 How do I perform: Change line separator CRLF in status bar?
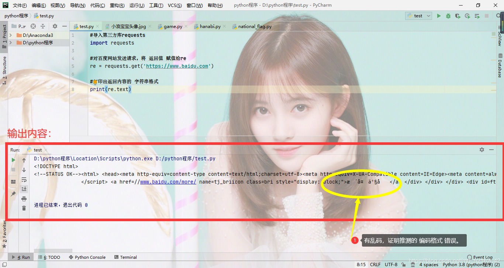(375, 264)
